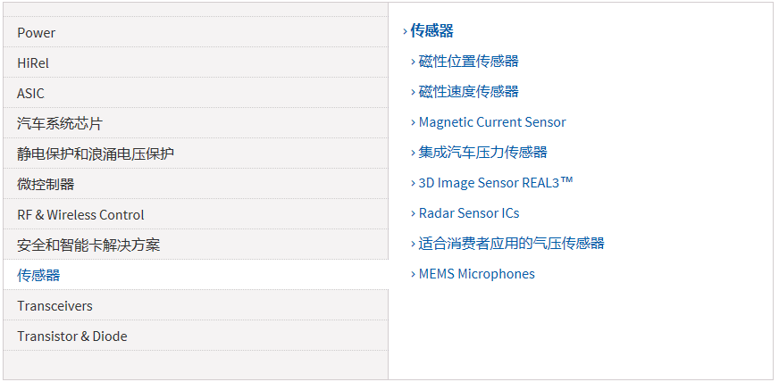This screenshot has width=779, height=382.
Task: Open the ASIC menu item
Action: coord(30,94)
